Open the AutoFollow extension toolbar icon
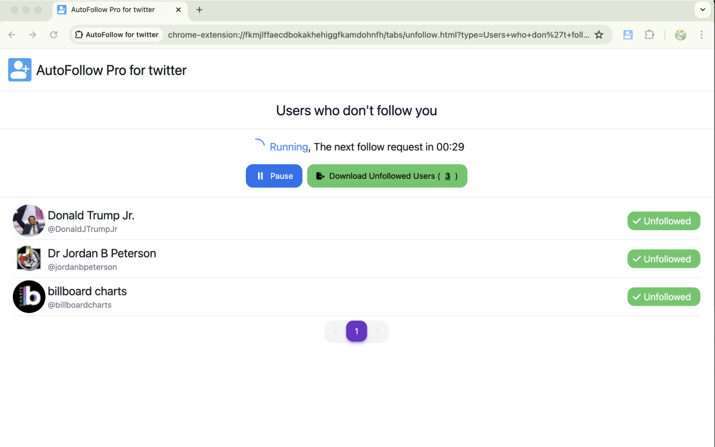This screenshot has height=447, width=715. pyautogui.click(x=628, y=35)
